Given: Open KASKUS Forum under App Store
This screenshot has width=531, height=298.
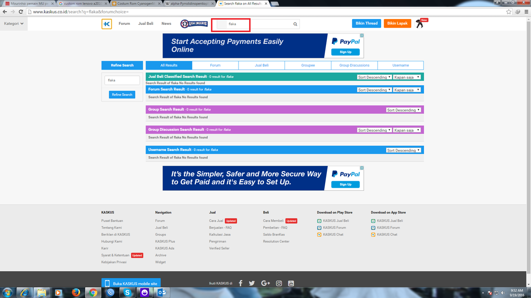Looking at the screenshot, I should tap(388, 228).
